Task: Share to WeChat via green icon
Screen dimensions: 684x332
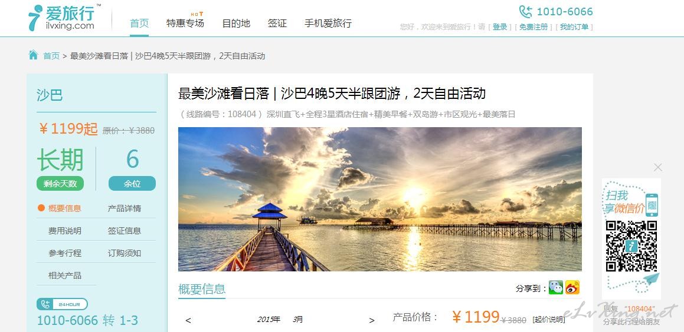Action: click(556, 288)
